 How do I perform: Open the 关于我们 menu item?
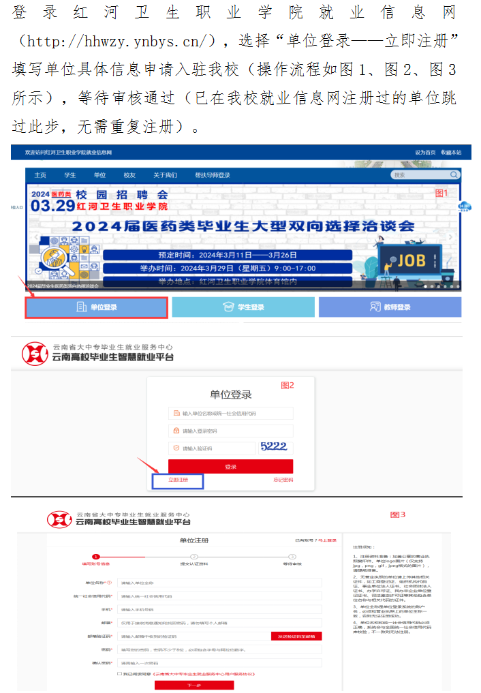click(165, 175)
